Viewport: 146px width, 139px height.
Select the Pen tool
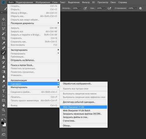coord(3,86)
